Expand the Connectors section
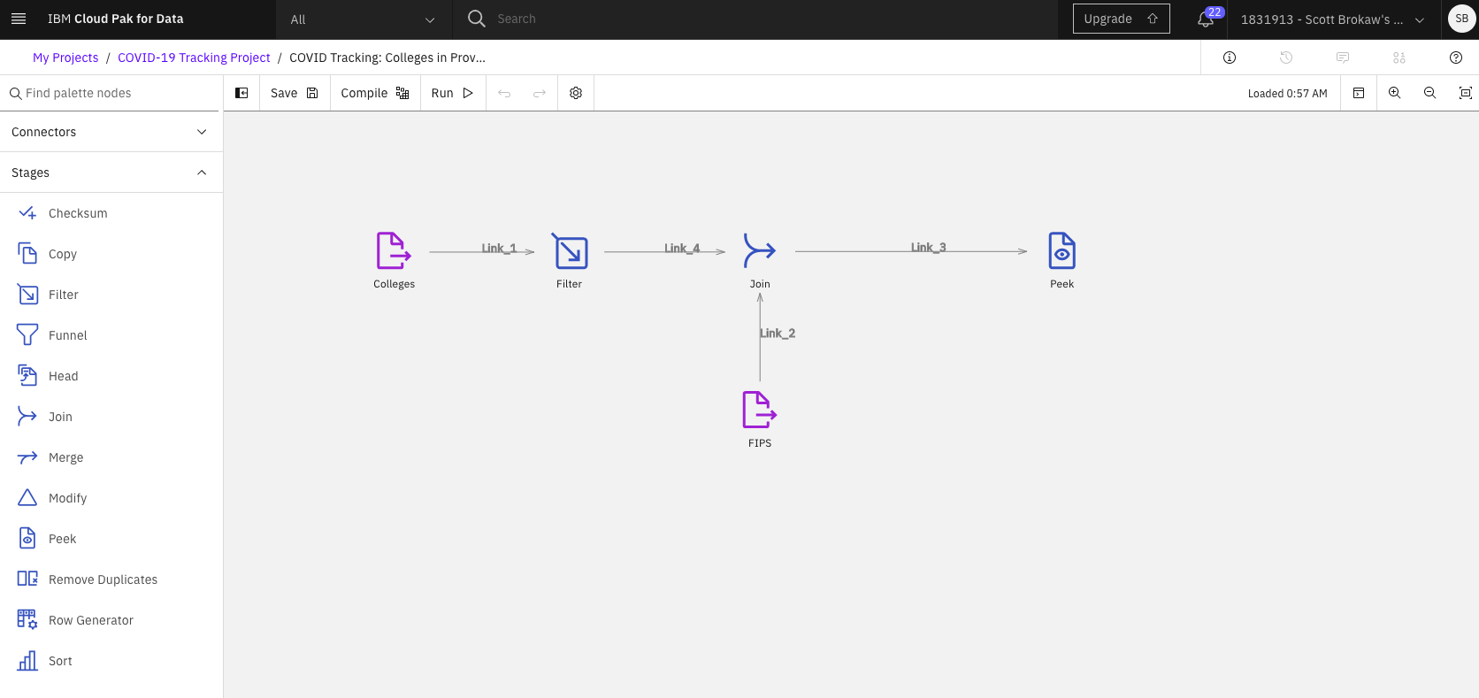The width and height of the screenshot is (1479, 698). 111,132
